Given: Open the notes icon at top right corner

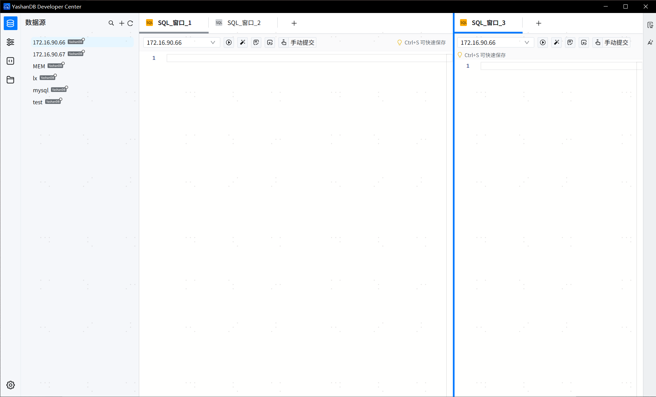Looking at the screenshot, I should (651, 25).
